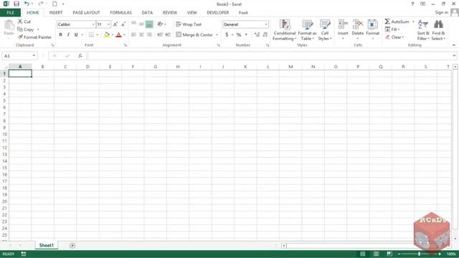Screen dimensions: 459x258
Task: Open Find & Select binoculars
Action: [x=438, y=30]
